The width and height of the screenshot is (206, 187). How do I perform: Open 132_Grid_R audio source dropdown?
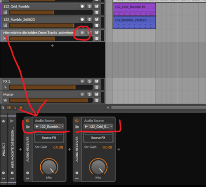coord(98,127)
